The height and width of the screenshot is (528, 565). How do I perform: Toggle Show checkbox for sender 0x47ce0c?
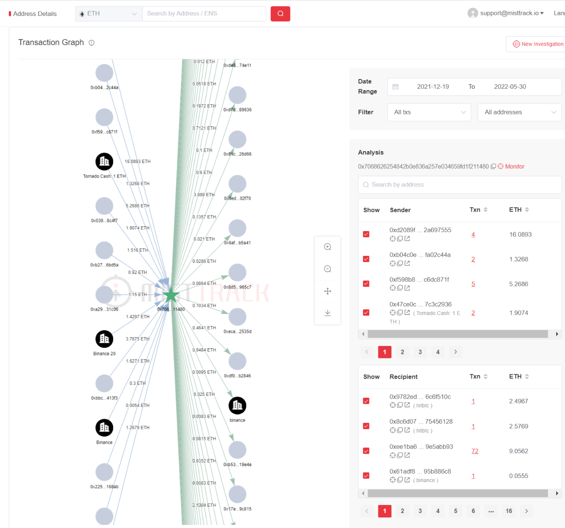click(x=366, y=312)
